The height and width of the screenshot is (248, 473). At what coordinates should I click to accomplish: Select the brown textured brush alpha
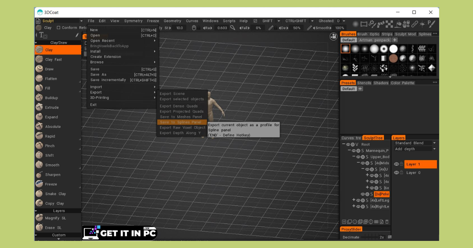(393, 58)
